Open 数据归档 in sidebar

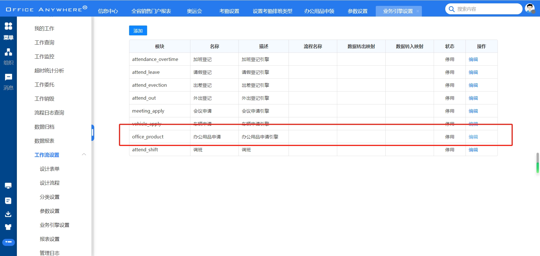point(44,127)
